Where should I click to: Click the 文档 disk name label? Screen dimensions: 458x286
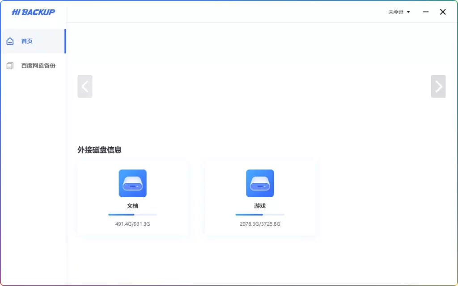pos(132,206)
